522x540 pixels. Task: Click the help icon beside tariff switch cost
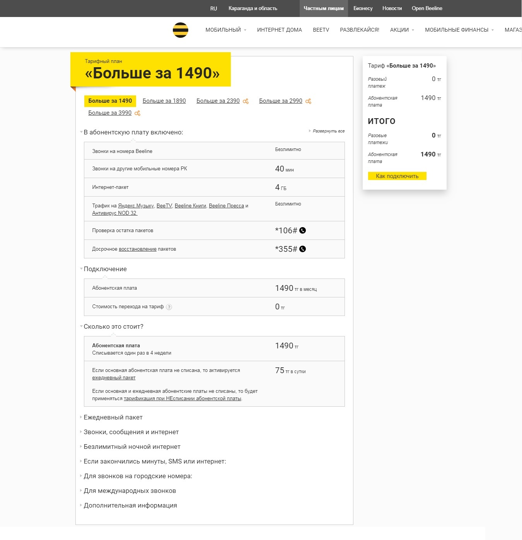pos(169,307)
